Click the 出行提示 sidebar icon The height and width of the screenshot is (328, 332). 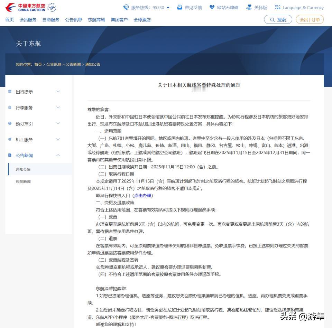(10, 91)
